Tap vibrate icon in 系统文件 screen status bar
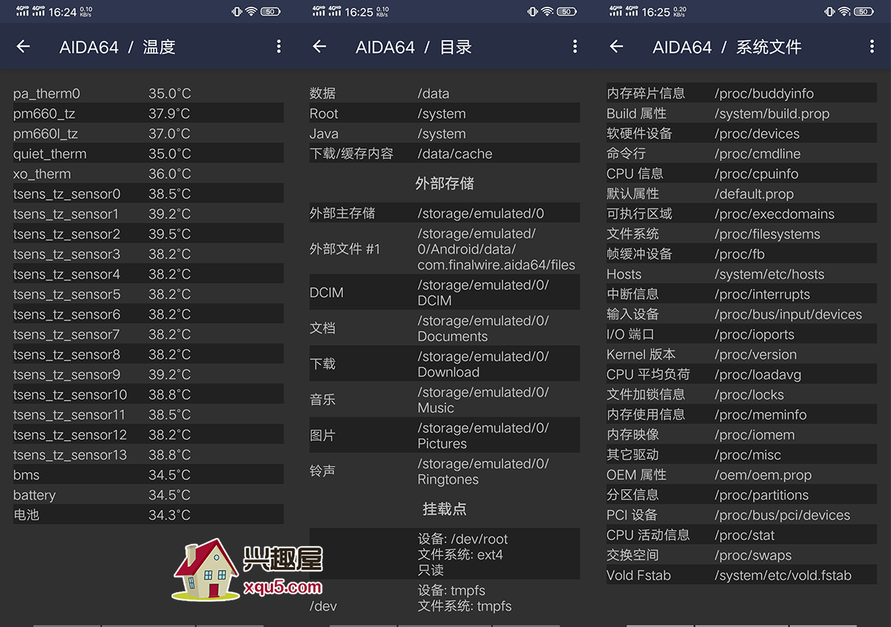The height and width of the screenshot is (627, 891). [x=830, y=12]
